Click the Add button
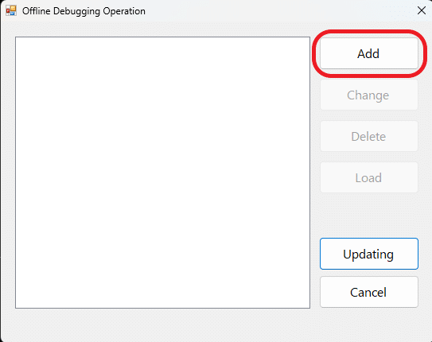Screen dimensions: 432x342 click(369, 53)
